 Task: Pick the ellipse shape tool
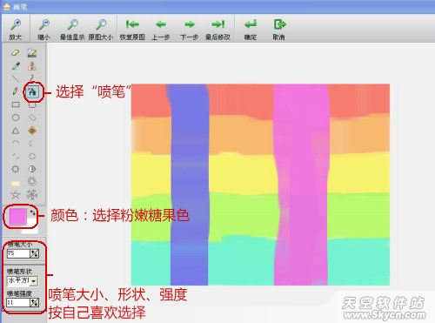(x=16, y=118)
